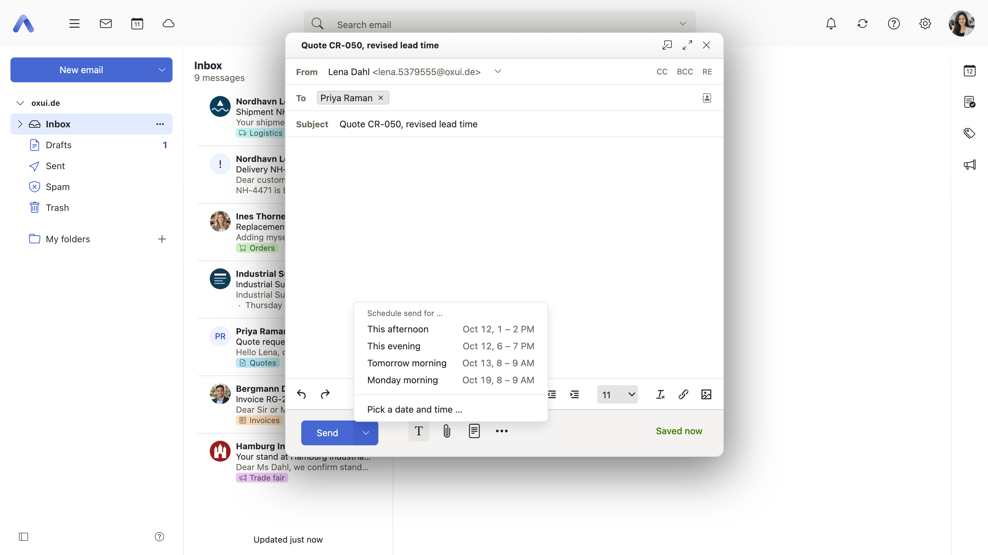The image size is (988, 555).
Task: Insert a template via the document icon
Action: pyautogui.click(x=474, y=431)
